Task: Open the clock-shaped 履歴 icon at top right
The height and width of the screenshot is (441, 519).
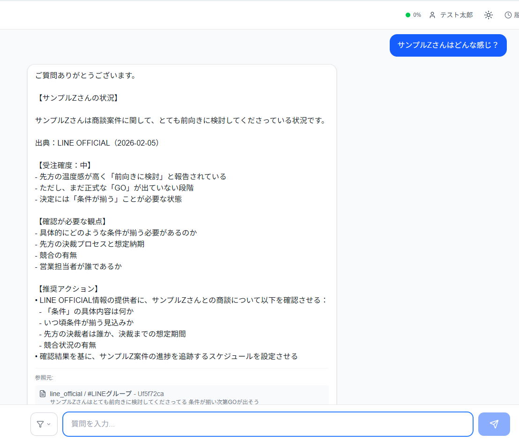Action: coord(508,15)
